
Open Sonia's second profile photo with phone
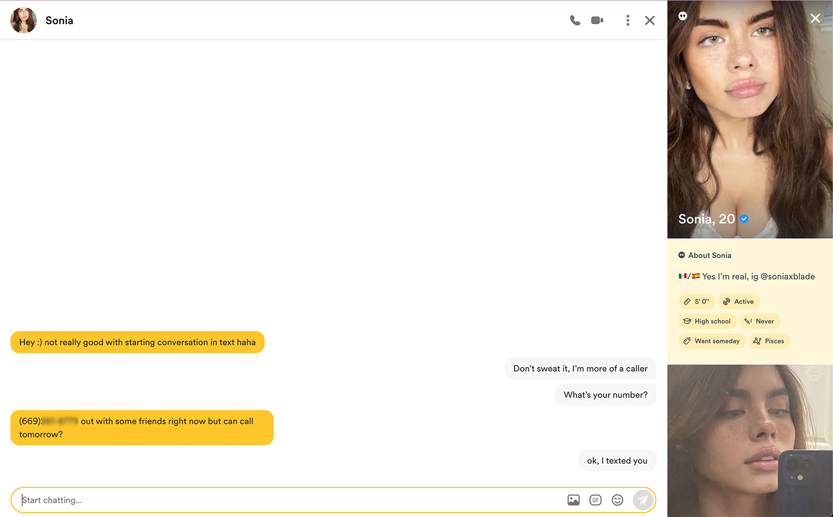point(750,440)
